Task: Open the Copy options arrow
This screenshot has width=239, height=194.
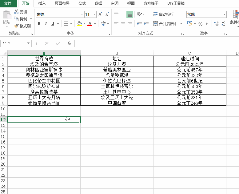Action: (x=31, y=19)
